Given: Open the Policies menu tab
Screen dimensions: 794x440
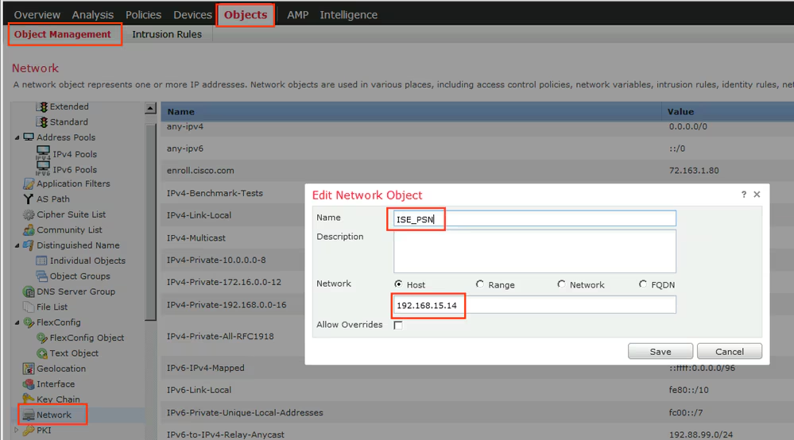Looking at the screenshot, I should coord(143,15).
